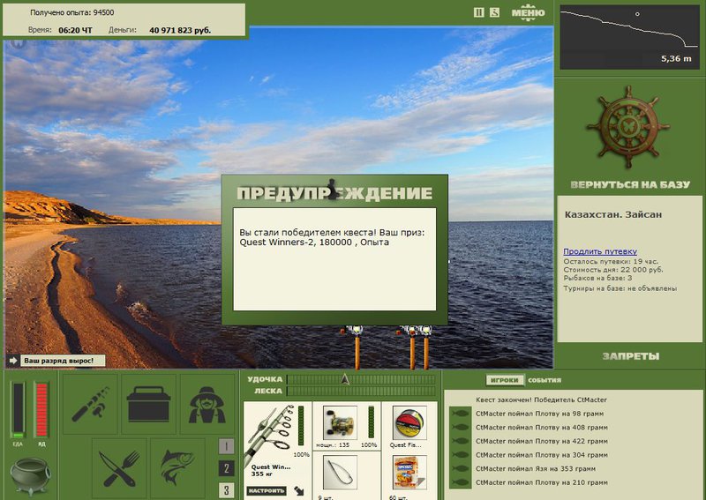
Task: Click fish icon beside 'Язя на 353 грамм'
Action: [460, 468]
